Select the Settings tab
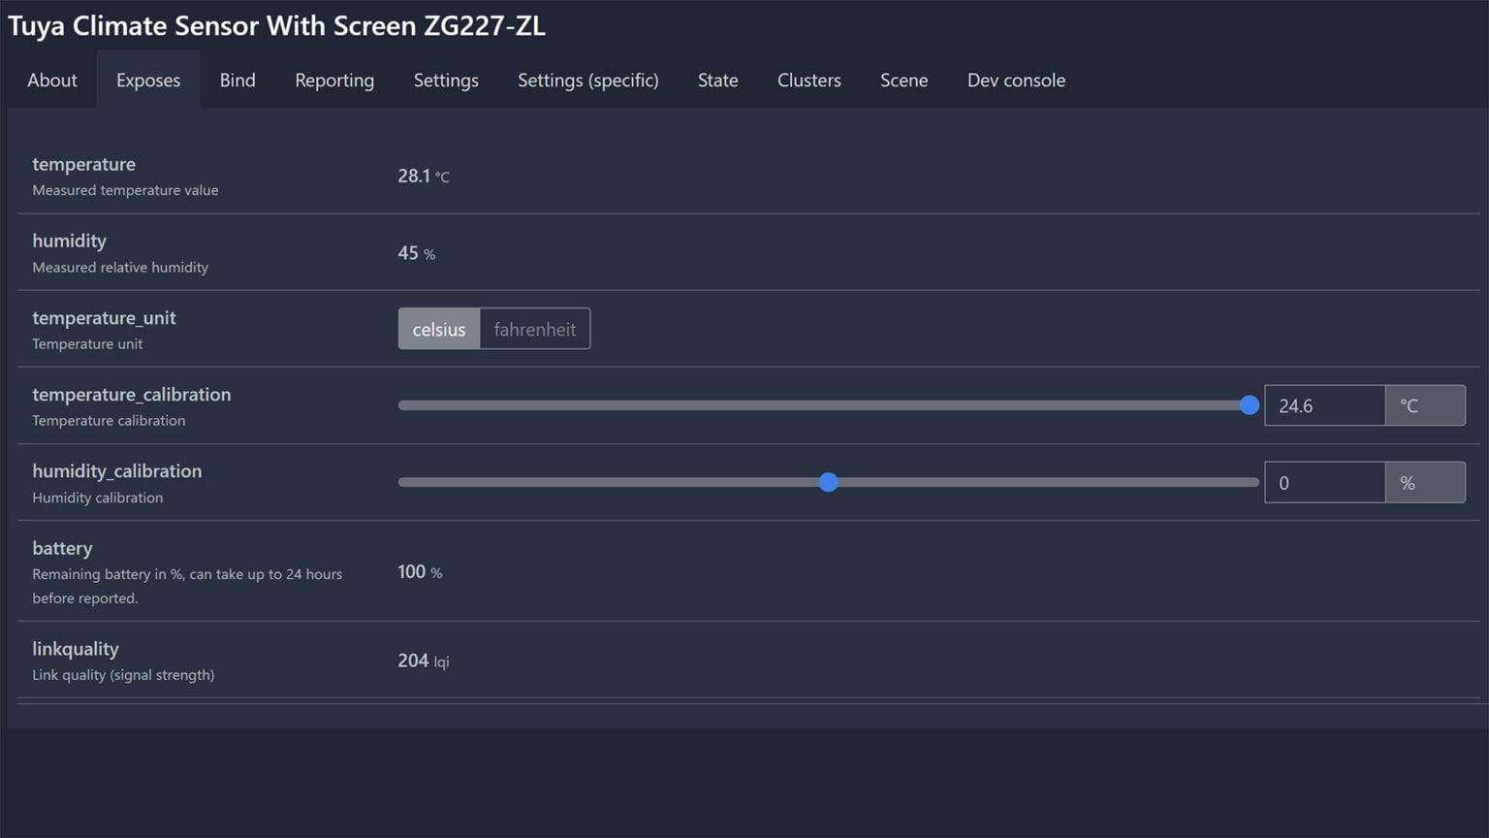1489x838 pixels. (x=446, y=81)
